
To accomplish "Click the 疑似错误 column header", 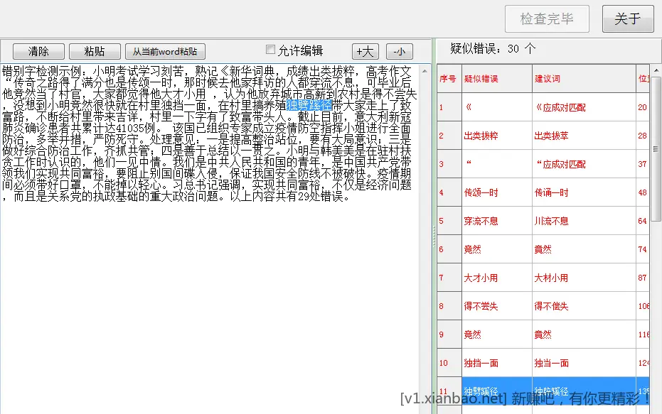I will (x=481, y=78).
